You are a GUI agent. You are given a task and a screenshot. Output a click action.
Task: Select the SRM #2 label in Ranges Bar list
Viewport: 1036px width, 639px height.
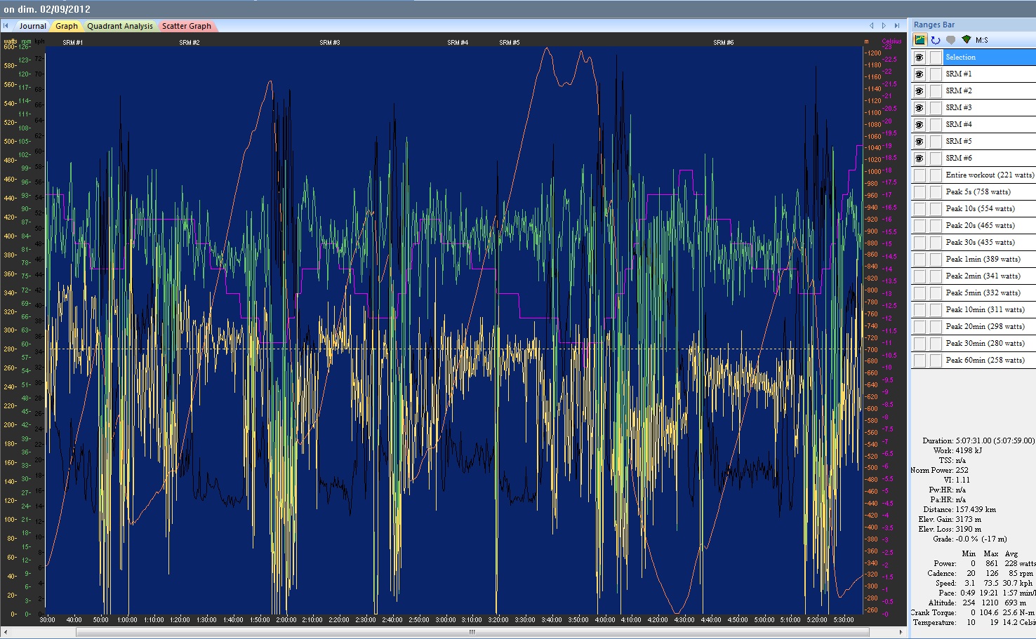click(x=959, y=91)
